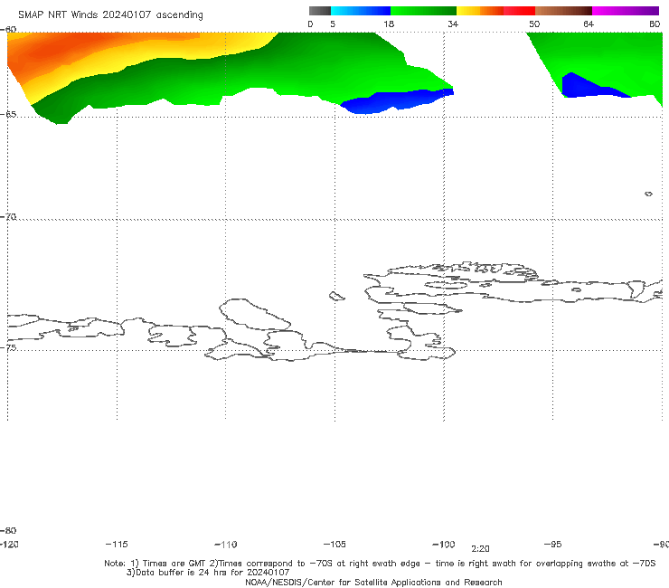This screenshot has height=588, width=669.
Task: Click the latitude label '-70'
Action: [8, 217]
